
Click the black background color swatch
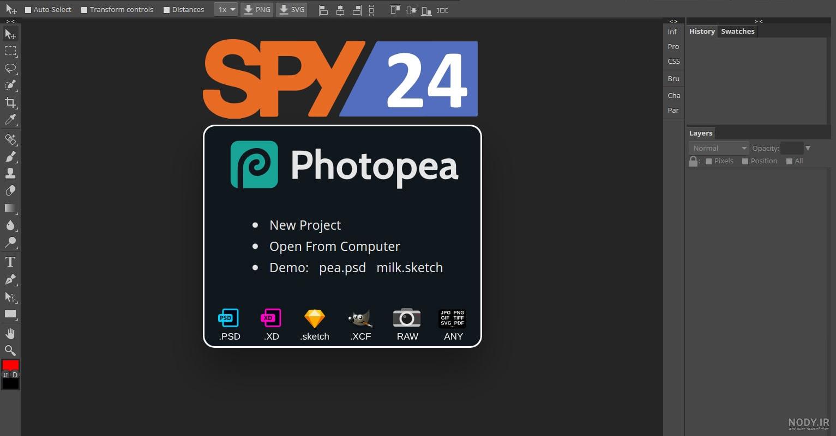[11, 384]
